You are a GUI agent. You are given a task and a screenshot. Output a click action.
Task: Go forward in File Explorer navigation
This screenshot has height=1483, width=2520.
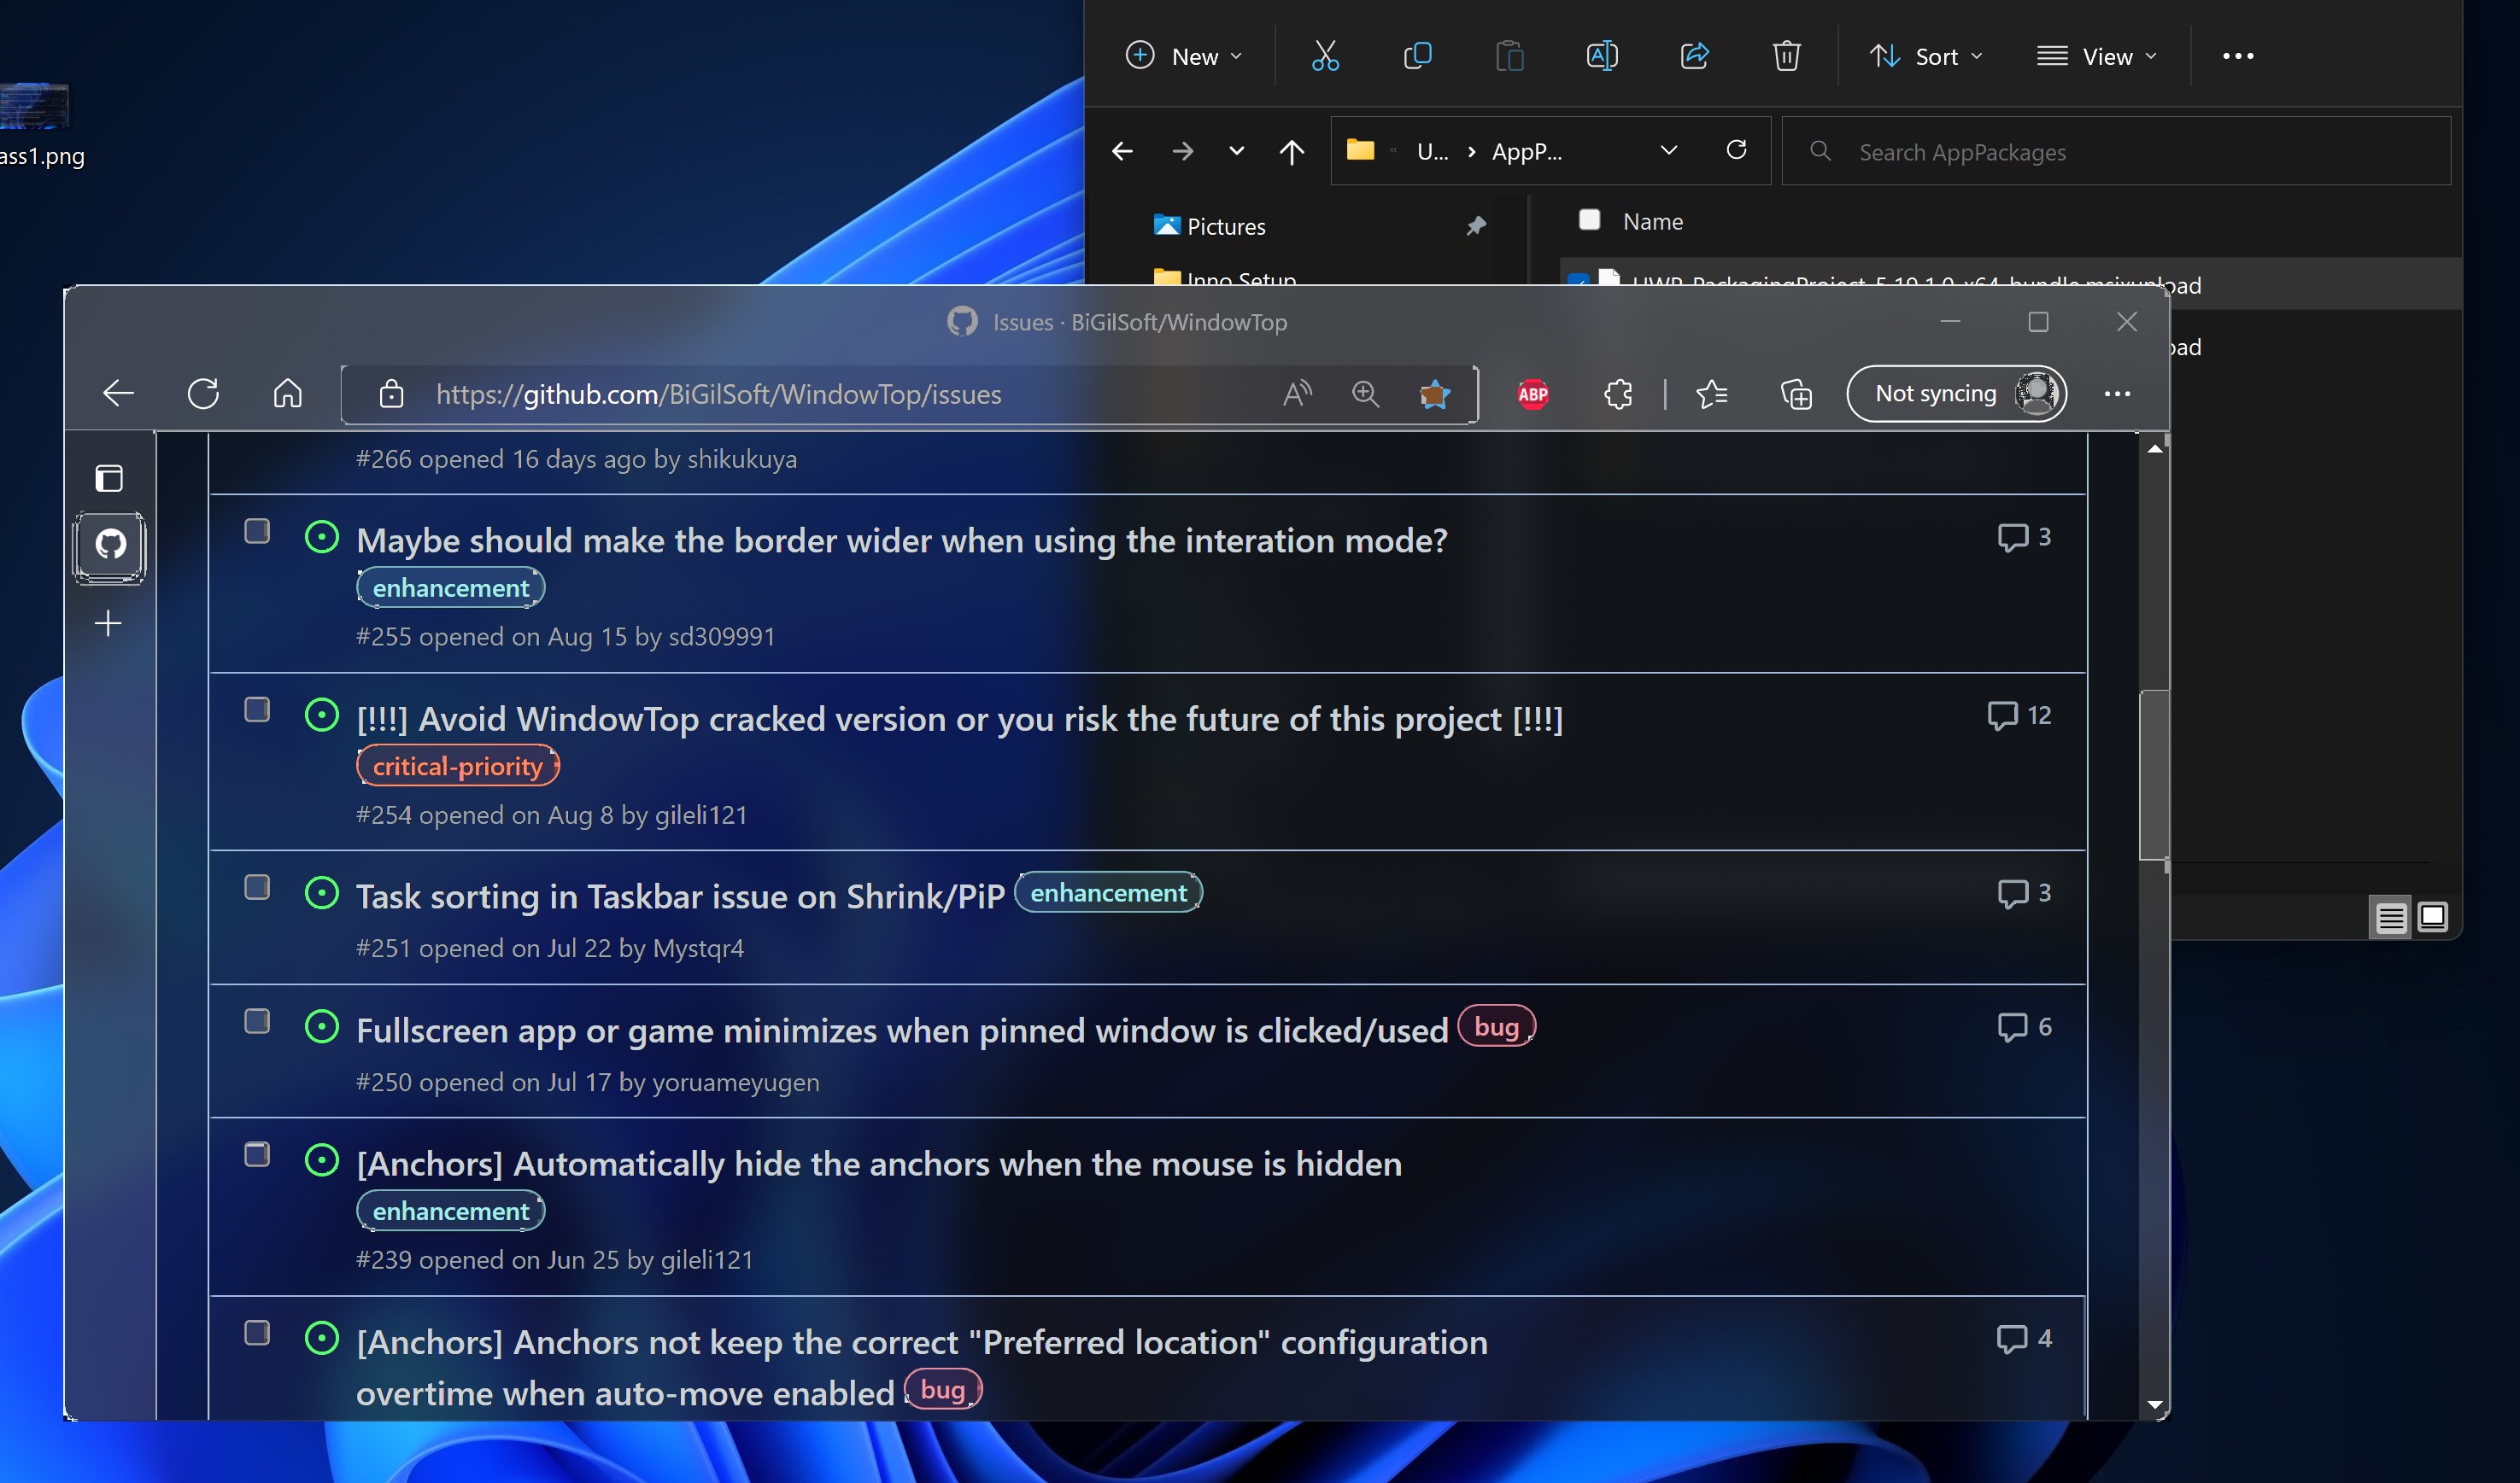click(x=1182, y=151)
